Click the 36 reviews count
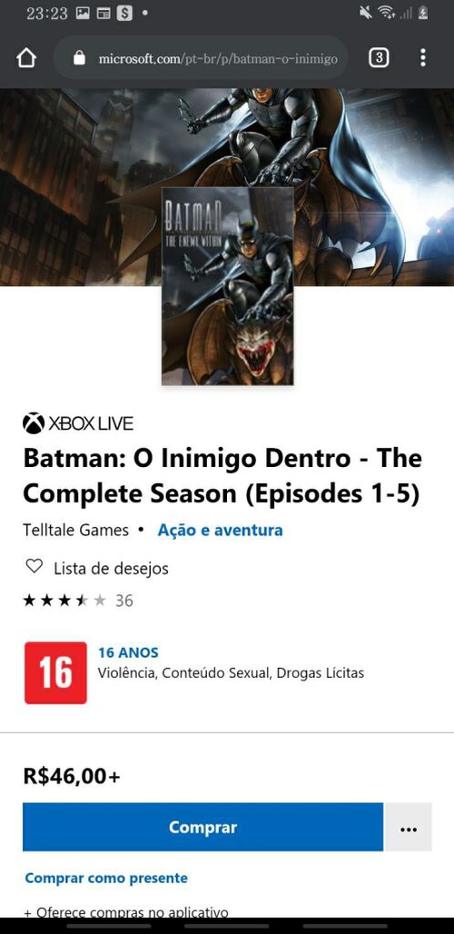The height and width of the screenshot is (934, 454). (x=123, y=601)
